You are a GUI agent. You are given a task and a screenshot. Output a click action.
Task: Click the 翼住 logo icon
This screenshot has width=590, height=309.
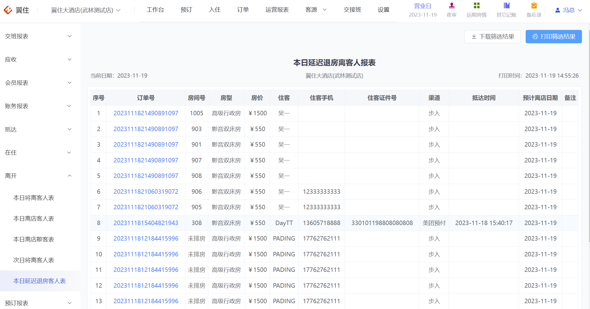[x=8, y=10]
